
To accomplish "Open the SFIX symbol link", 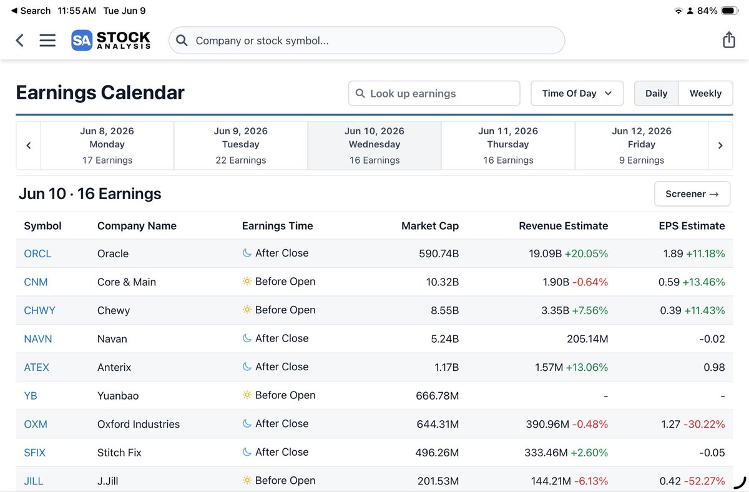I will tap(35, 453).
